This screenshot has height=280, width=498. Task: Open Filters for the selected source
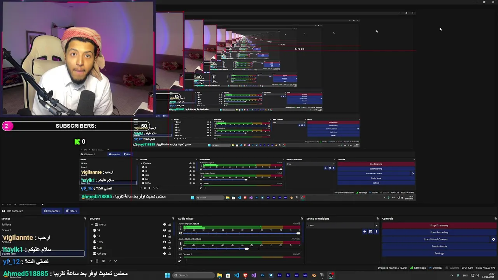tap(71, 211)
